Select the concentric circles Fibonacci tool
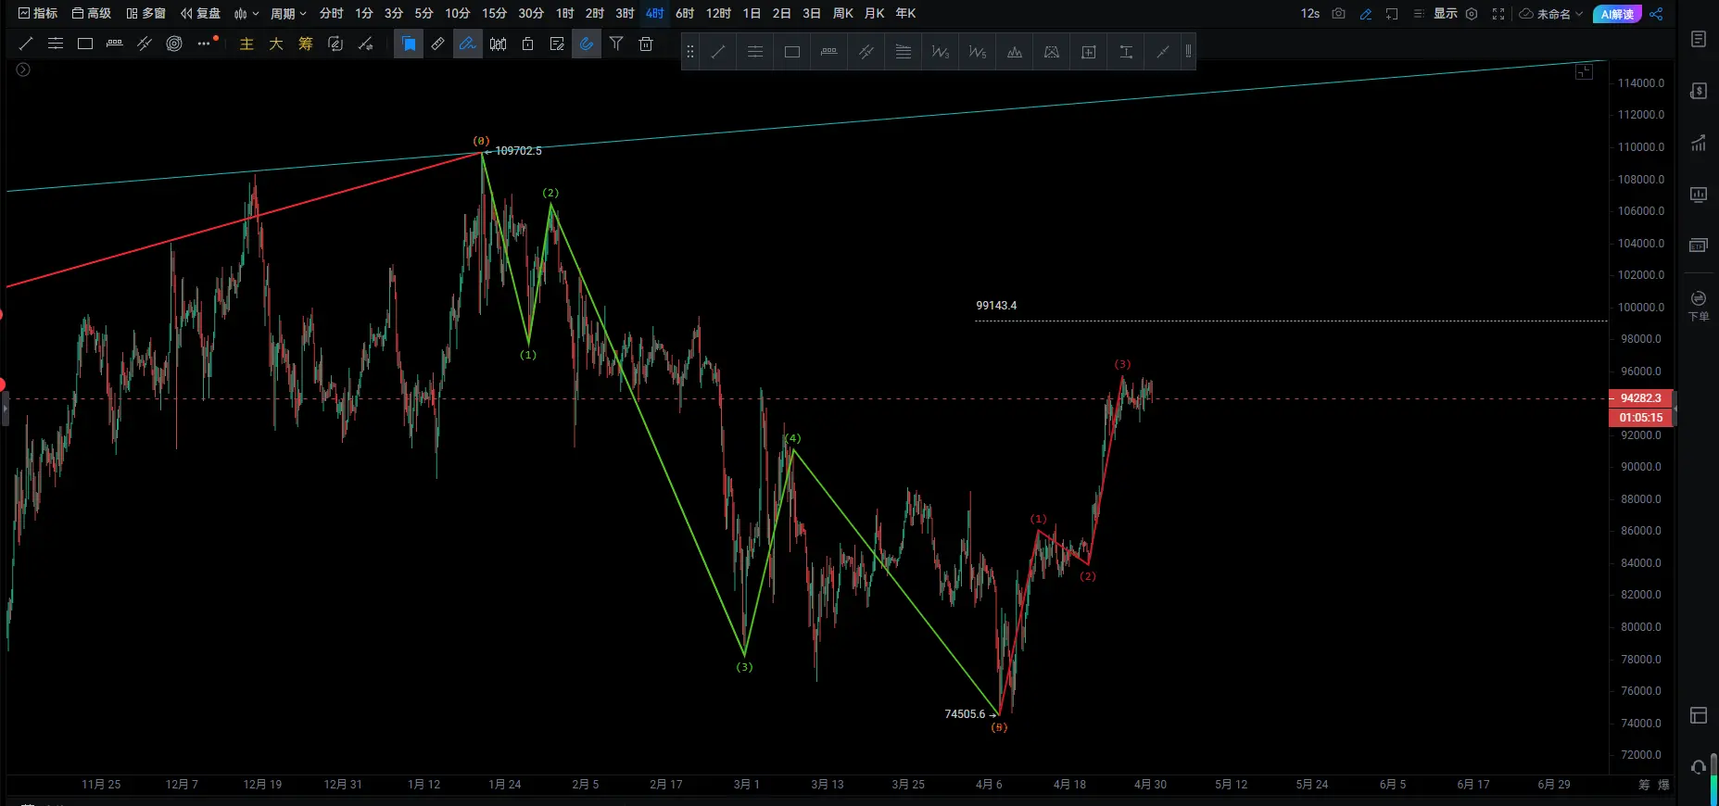 click(174, 44)
